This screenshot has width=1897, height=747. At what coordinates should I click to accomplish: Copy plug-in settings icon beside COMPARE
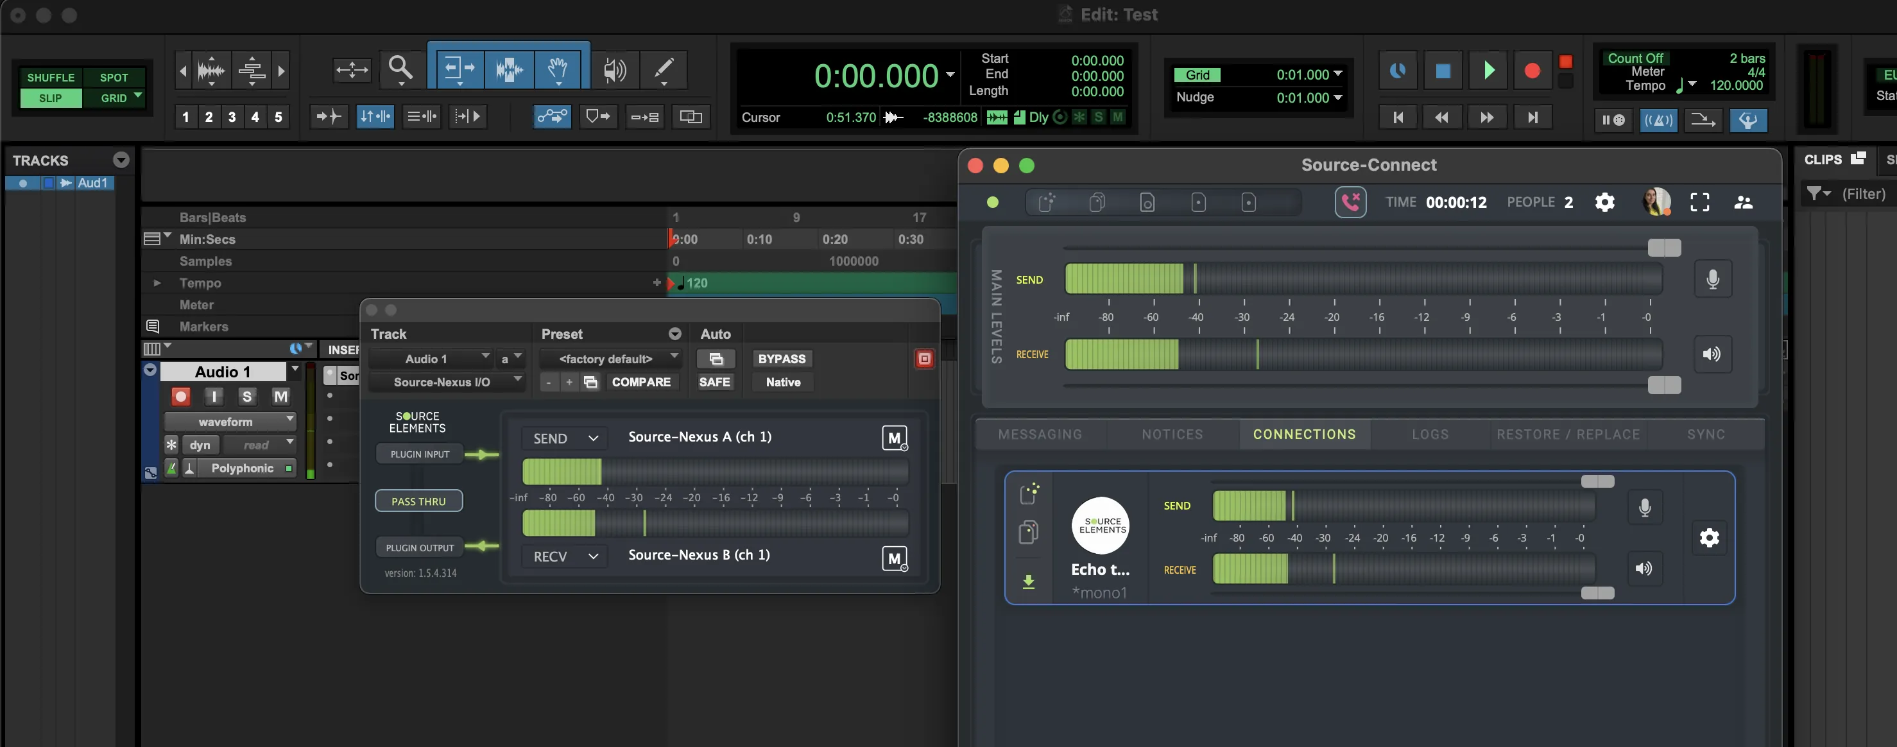(x=590, y=382)
